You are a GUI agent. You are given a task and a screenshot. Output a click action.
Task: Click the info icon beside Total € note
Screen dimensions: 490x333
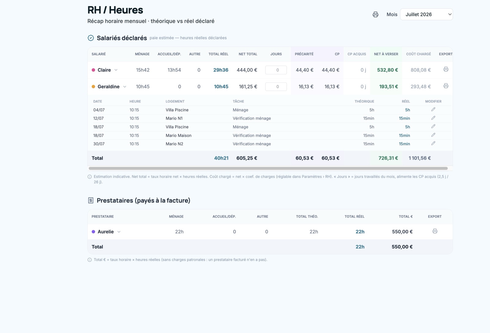coord(90,260)
